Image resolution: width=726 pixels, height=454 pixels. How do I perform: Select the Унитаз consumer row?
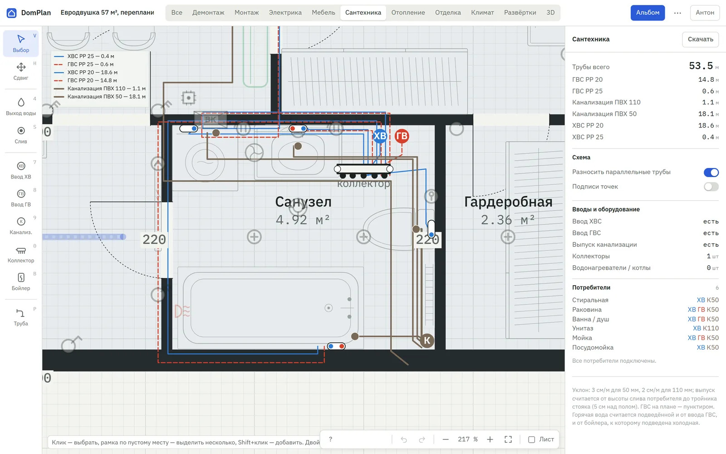[645, 328]
